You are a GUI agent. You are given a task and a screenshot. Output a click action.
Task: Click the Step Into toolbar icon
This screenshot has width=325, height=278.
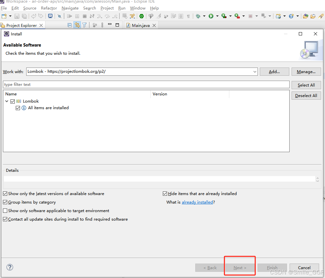click(x=100, y=16)
